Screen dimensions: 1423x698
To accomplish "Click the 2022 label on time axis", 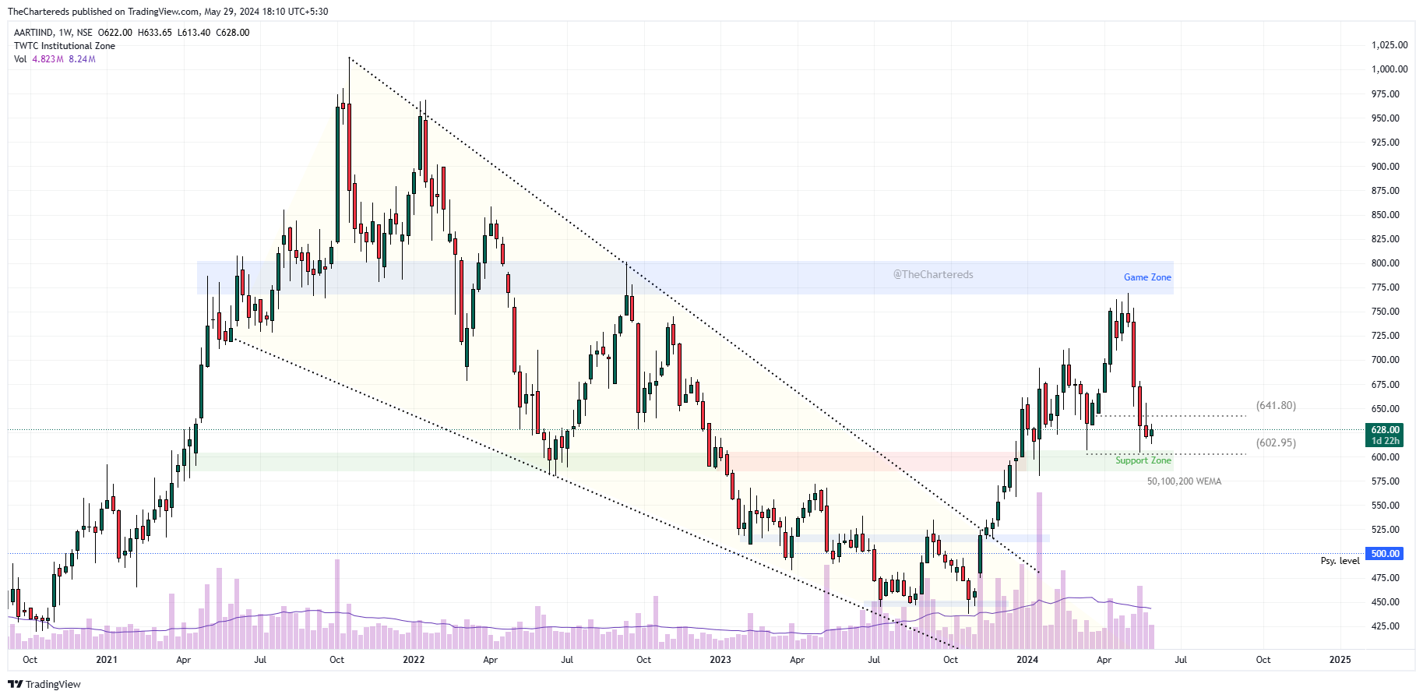I will [x=414, y=660].
